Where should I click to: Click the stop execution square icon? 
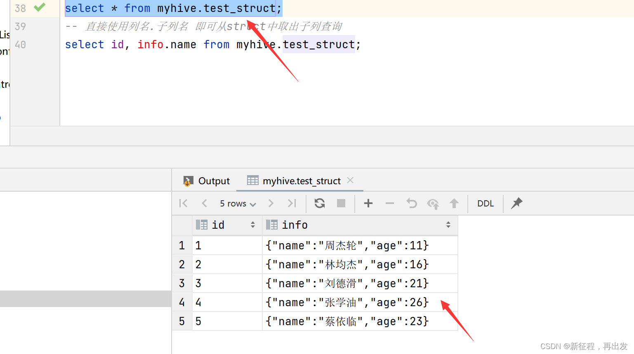[341, 203]
